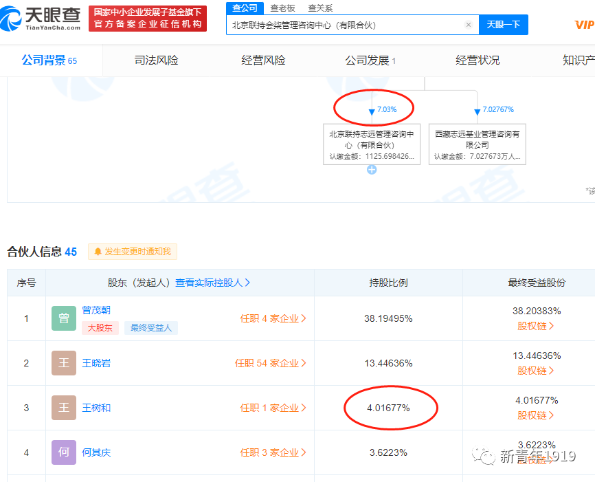Click the 天眼一下 search button
Screen dimensions: 595x482
[503, 25]
